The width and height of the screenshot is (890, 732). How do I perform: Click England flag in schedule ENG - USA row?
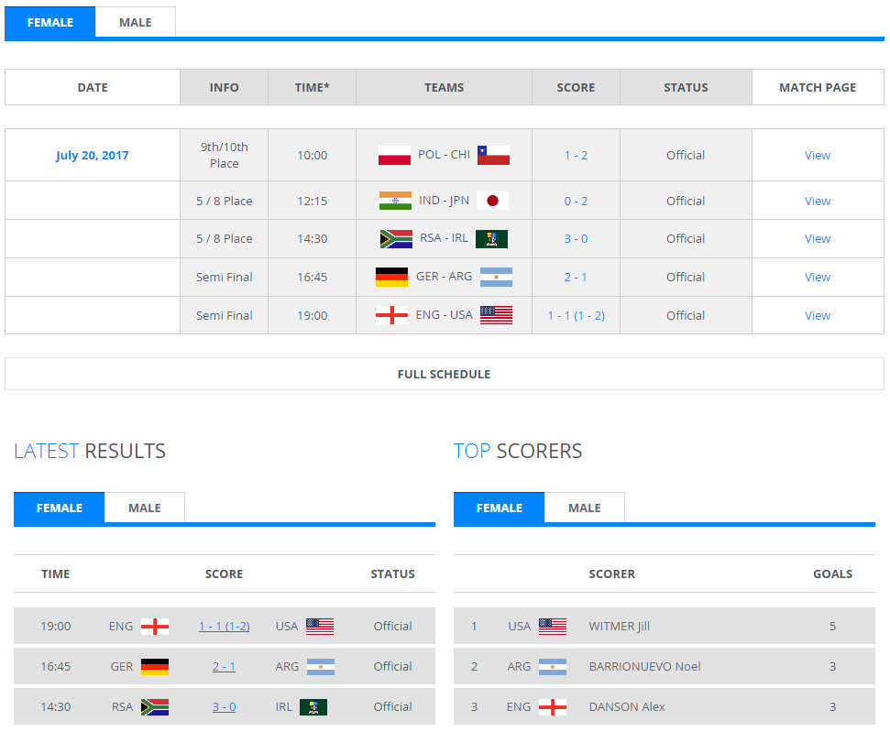391,315
